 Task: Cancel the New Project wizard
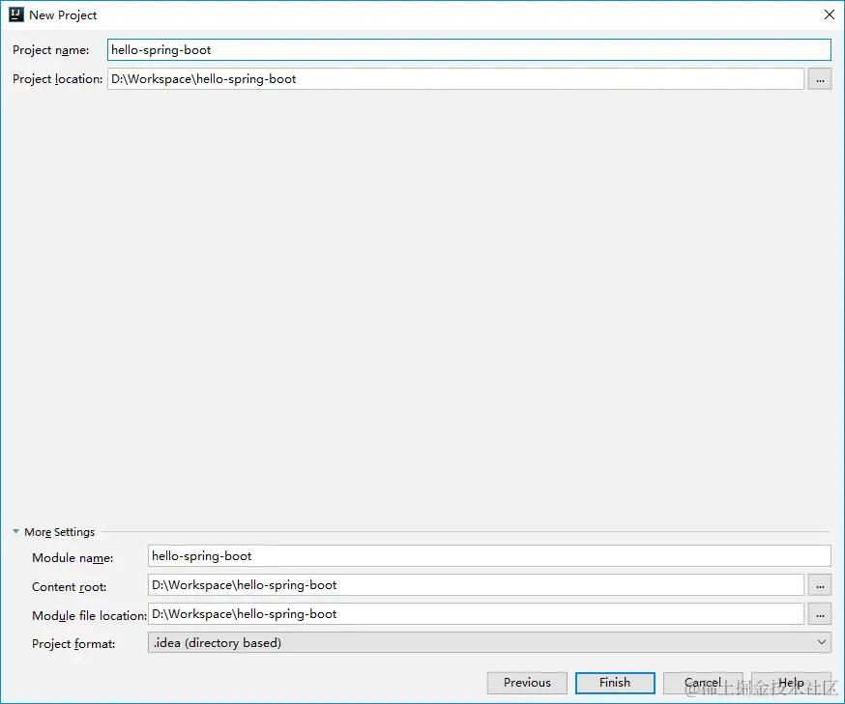pyautogui.click(x=703, y=683)
